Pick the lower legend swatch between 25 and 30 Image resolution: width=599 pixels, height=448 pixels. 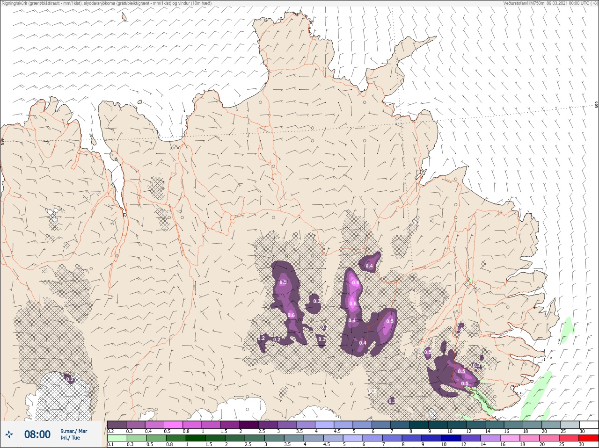click(569, 438)
